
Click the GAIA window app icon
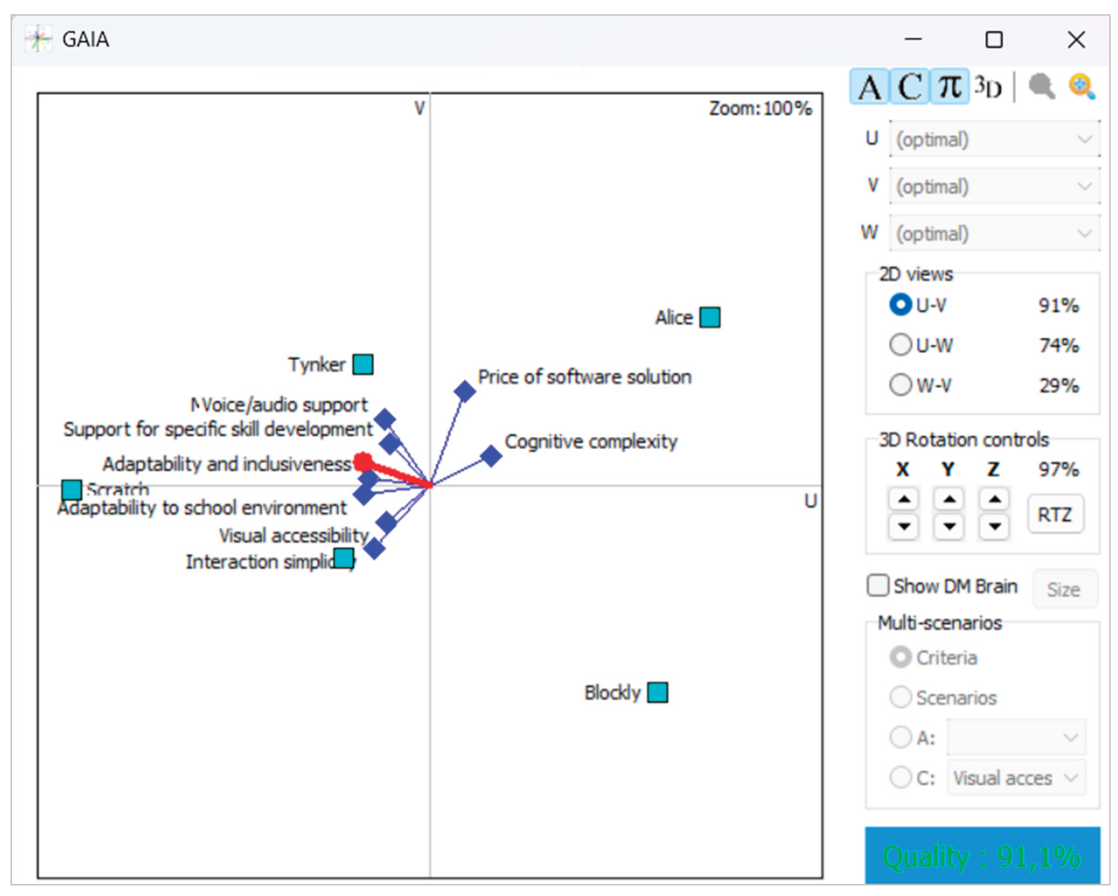tap(38, 39)
